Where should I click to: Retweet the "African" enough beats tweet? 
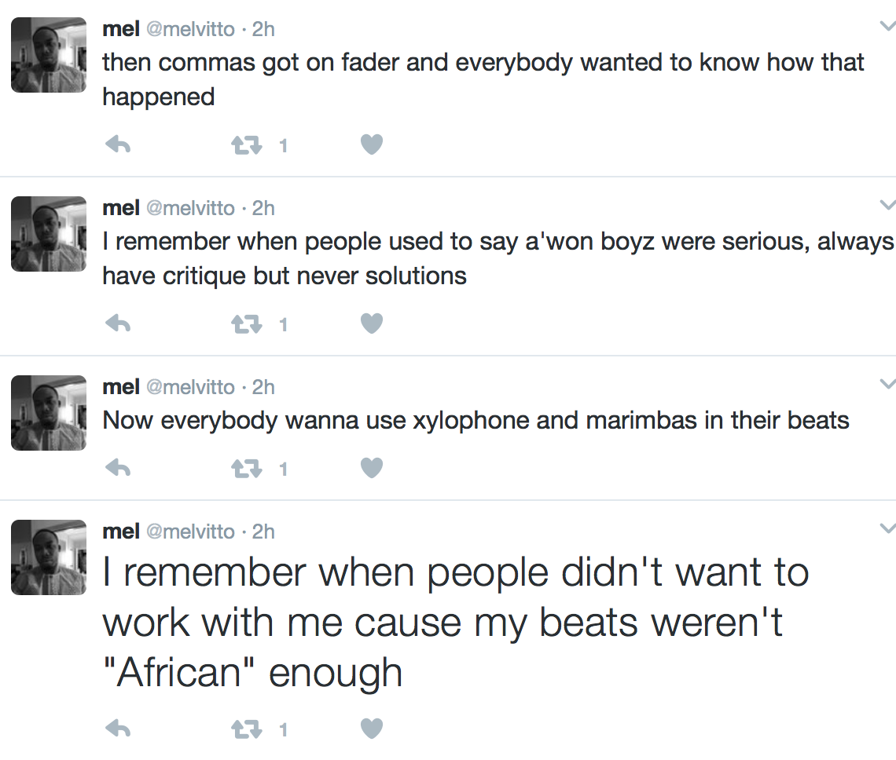tap(246, 729)
